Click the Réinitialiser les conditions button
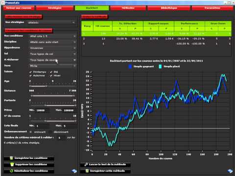This screenshot has width=235, height=176. (29, 171)
